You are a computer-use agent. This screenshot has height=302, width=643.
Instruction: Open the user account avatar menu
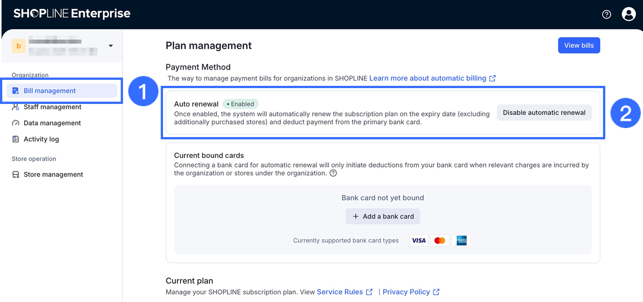pyautogui.click(x=629, y=14)
